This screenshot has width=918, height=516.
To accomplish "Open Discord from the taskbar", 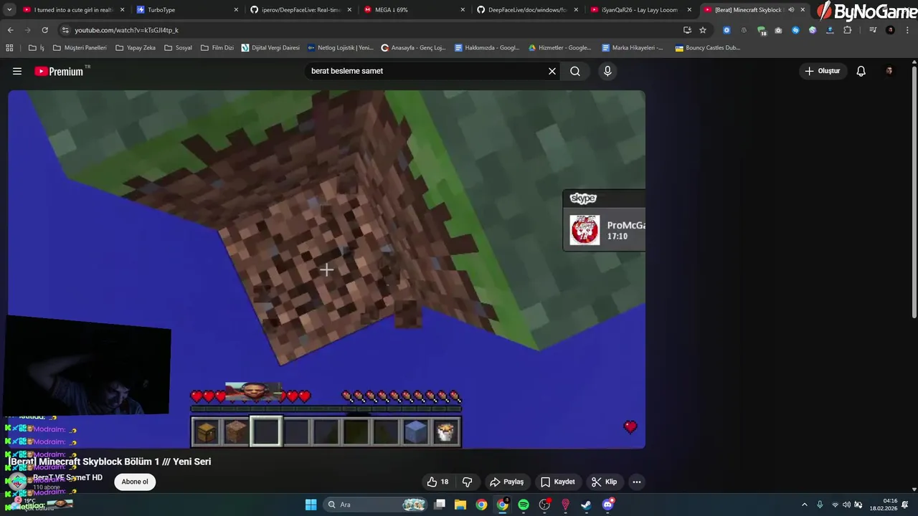I will pos(608,505).
